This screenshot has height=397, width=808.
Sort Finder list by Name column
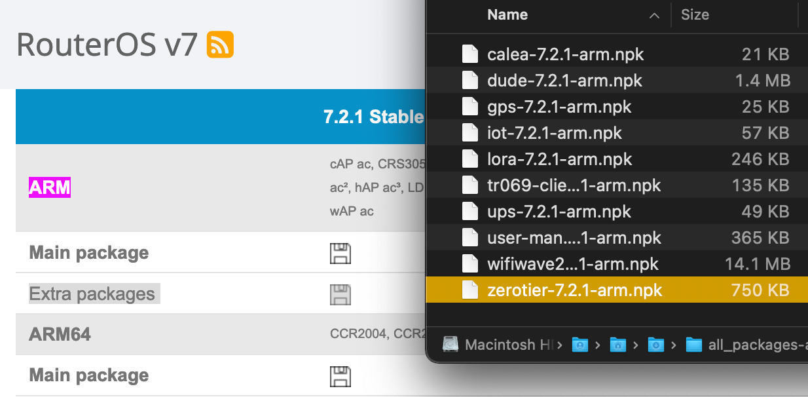[508, 14]
